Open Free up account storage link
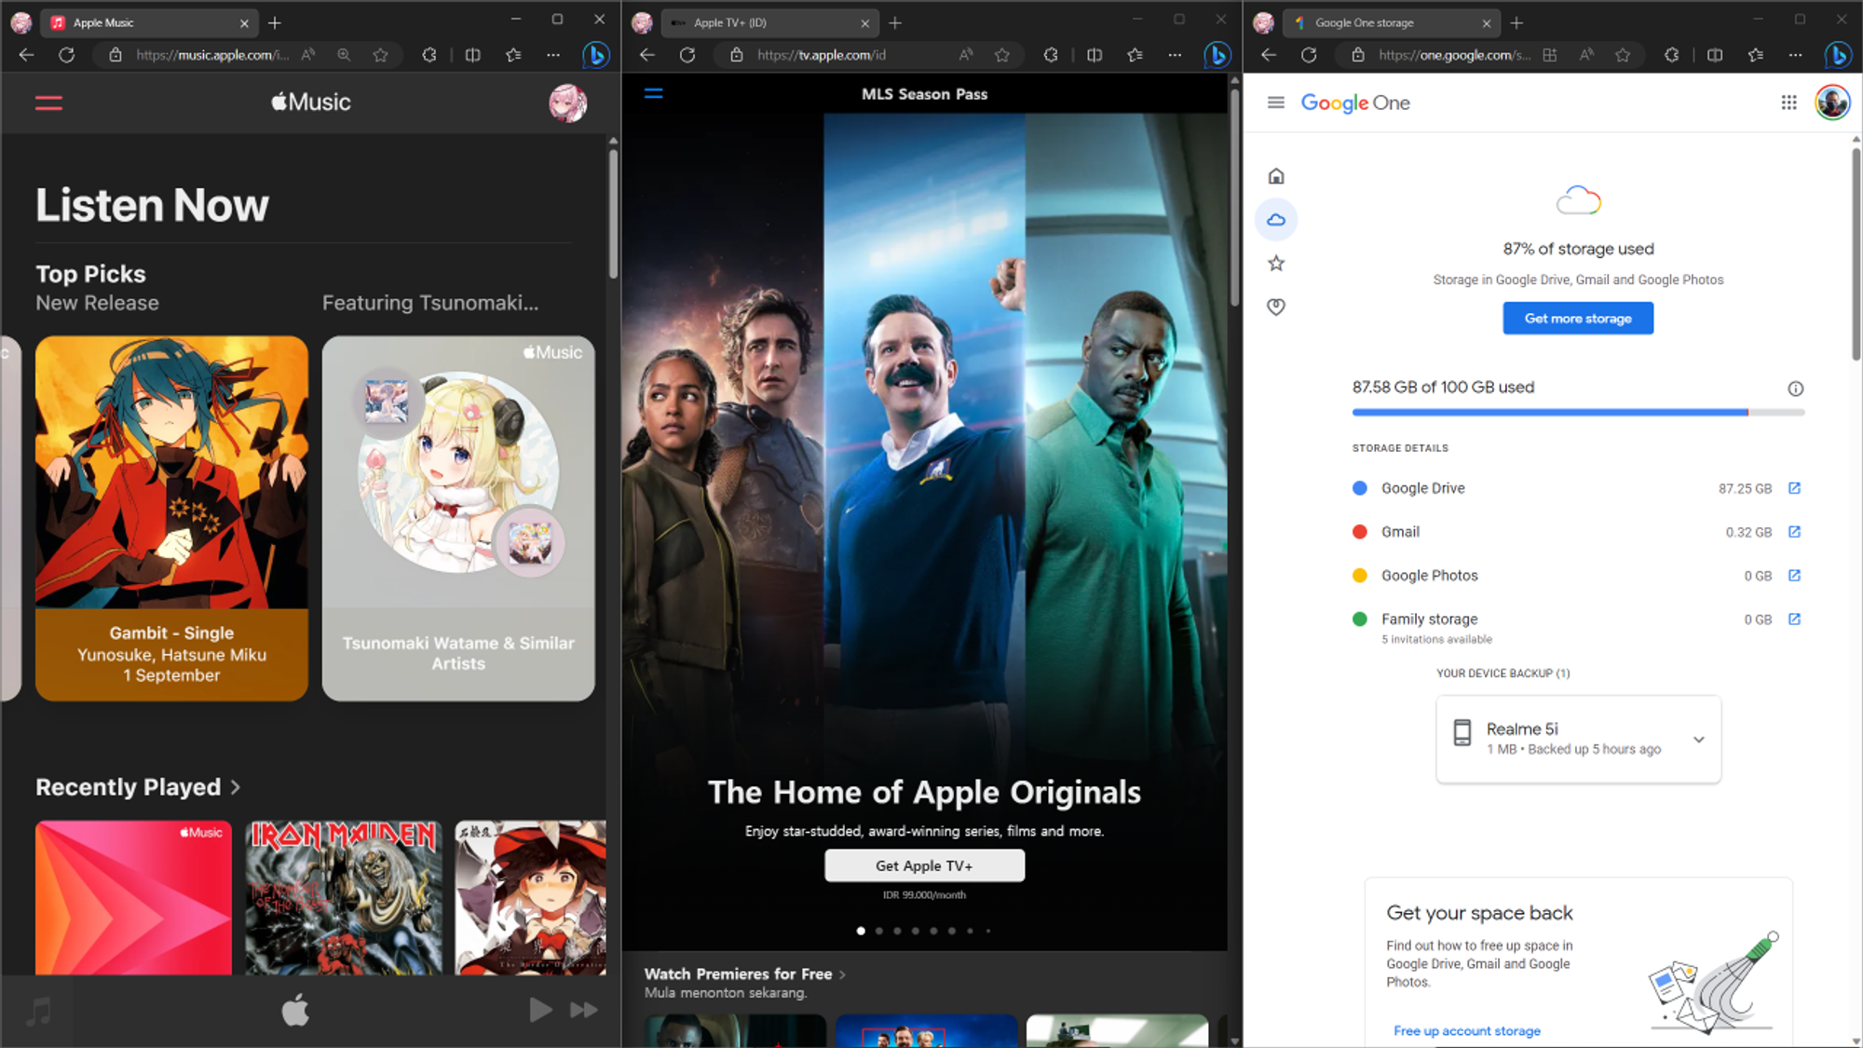 click(1466, 1030)
